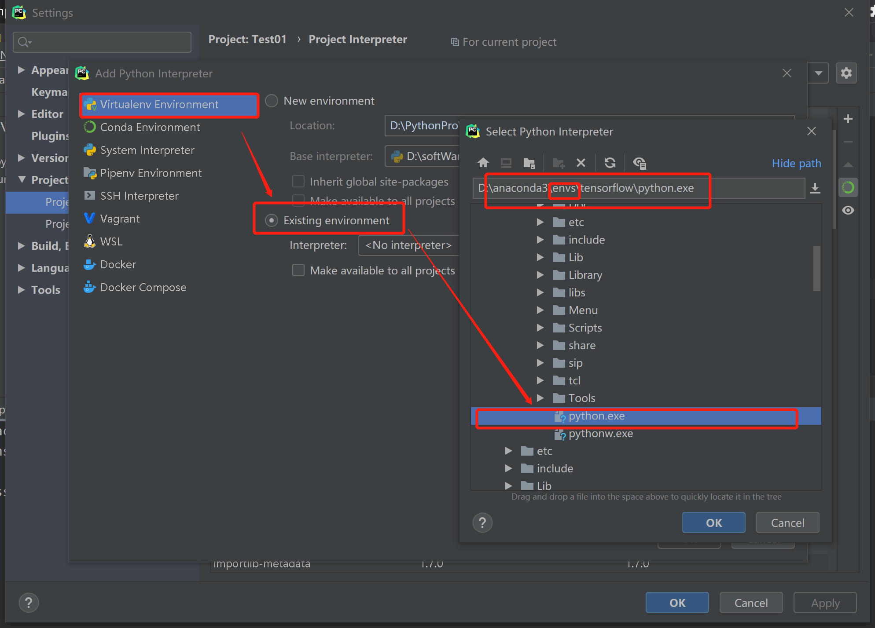Click the Project directory folder icon
This screenshot has width=875, height=628.
529,163
